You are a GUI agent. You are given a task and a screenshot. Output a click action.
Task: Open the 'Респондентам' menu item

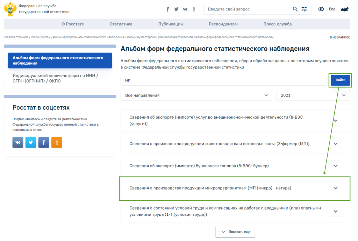coord(223,24)
